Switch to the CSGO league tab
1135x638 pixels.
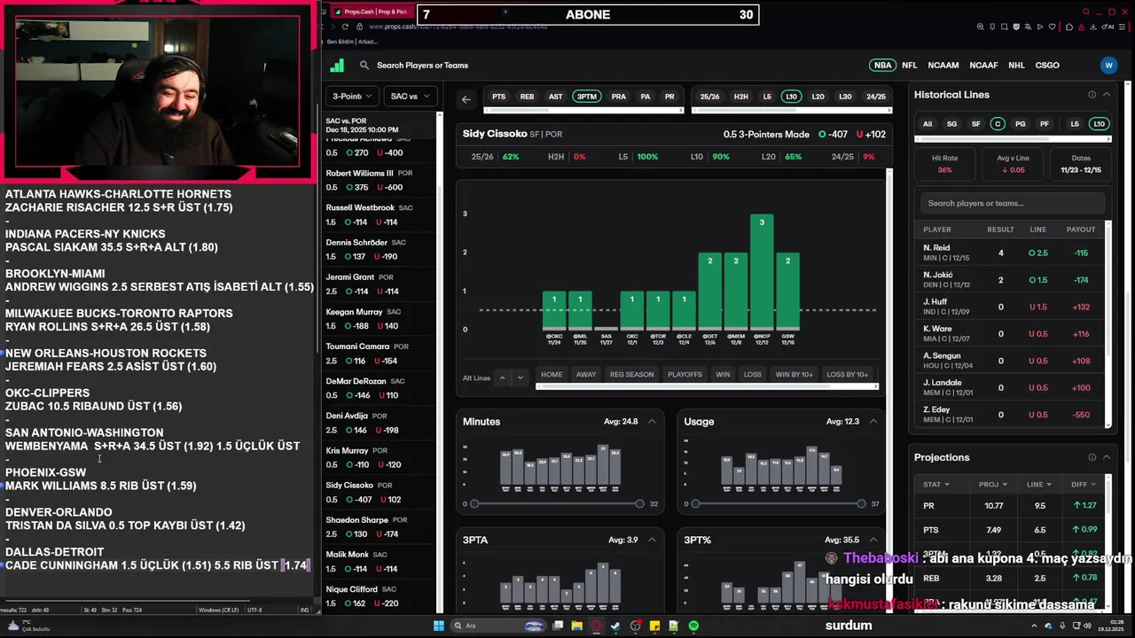click(1047, 65)
